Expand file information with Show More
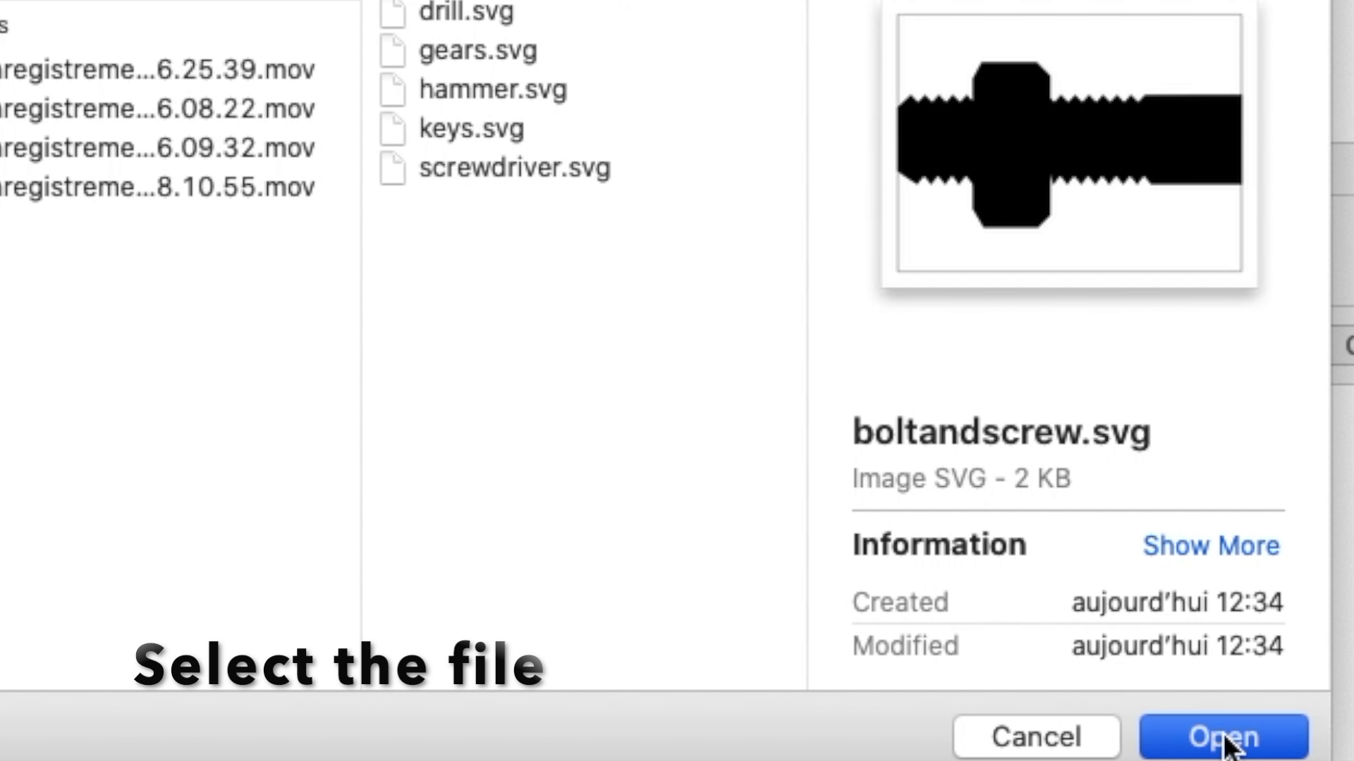1354x761 pixels. coord(1211,545)
